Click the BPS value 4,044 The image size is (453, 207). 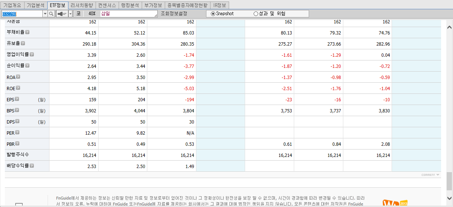point(139,111)
